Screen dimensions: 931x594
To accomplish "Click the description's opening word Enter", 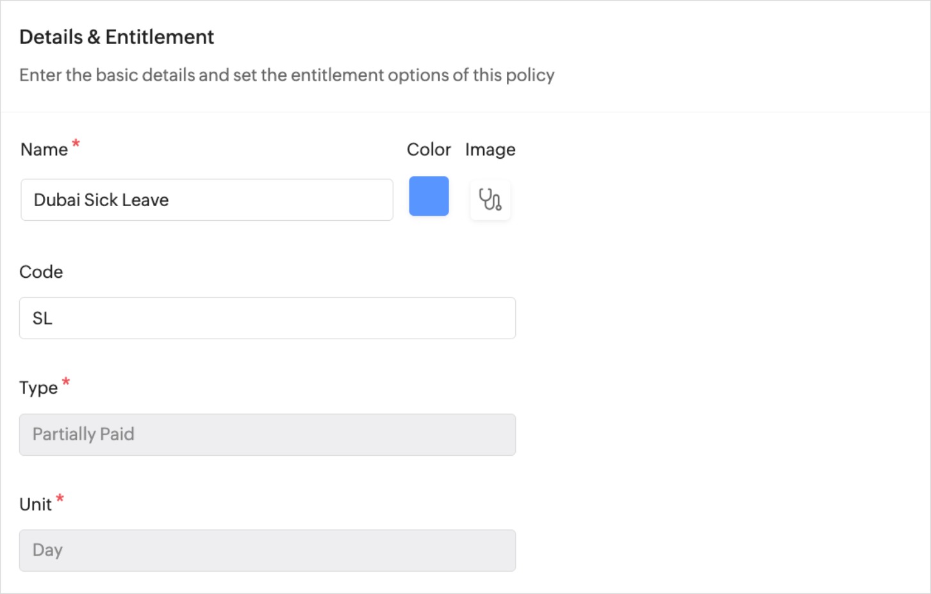I will pyautogui.click(x=40, y=76).
